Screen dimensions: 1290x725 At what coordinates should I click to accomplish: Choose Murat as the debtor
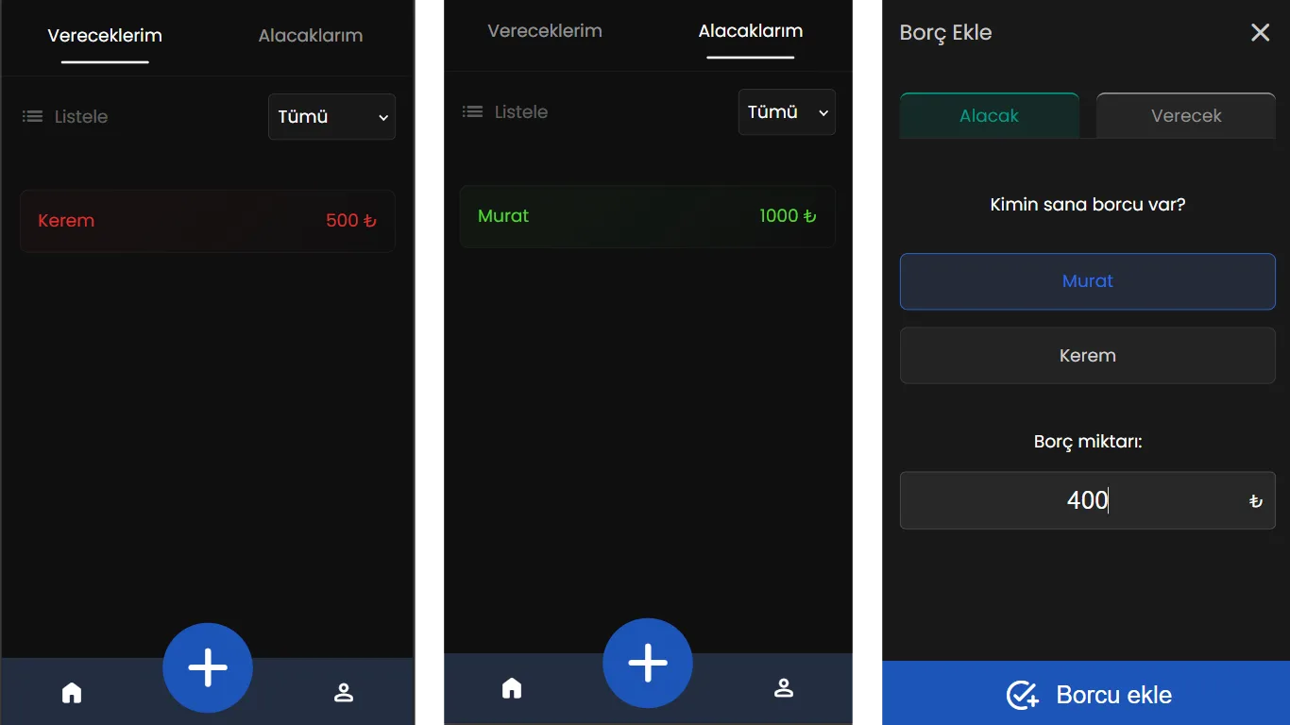1088,281
